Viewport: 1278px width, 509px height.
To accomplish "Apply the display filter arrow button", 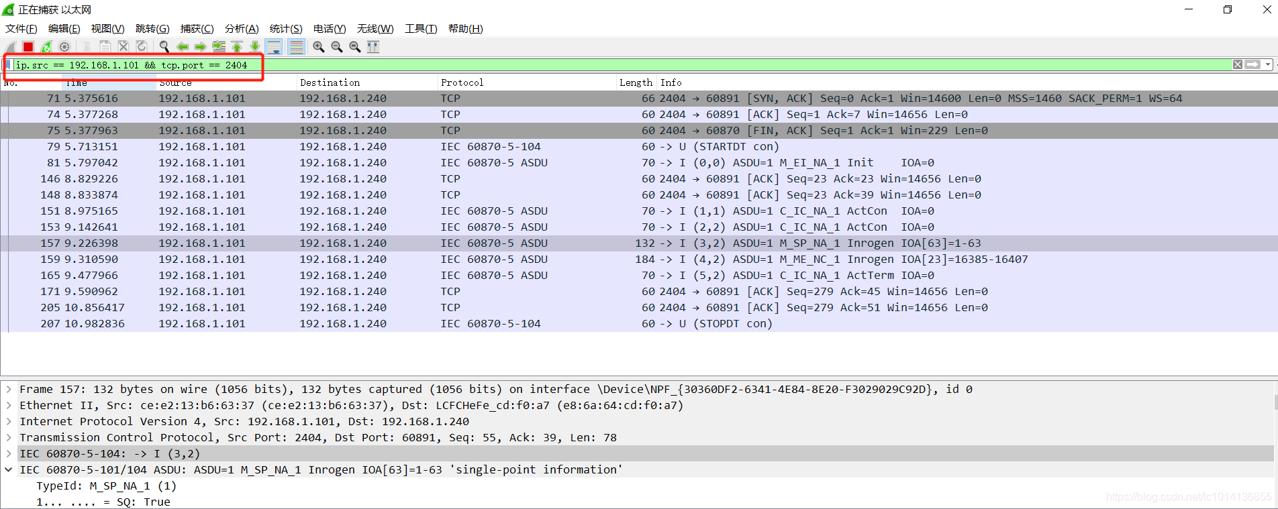I will [x=1252, y=64].
